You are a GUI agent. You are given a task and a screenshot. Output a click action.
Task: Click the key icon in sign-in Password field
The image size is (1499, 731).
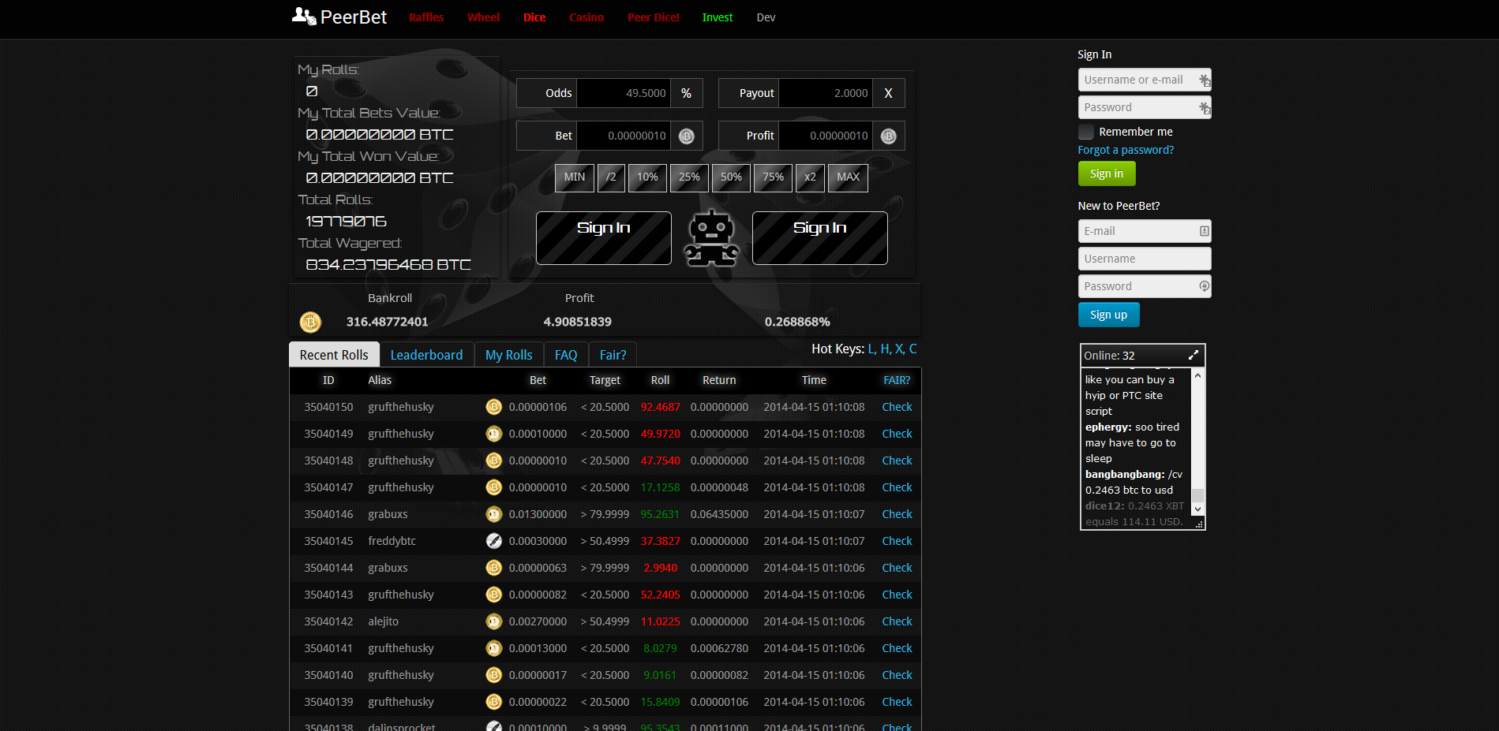pos(1205,107)
